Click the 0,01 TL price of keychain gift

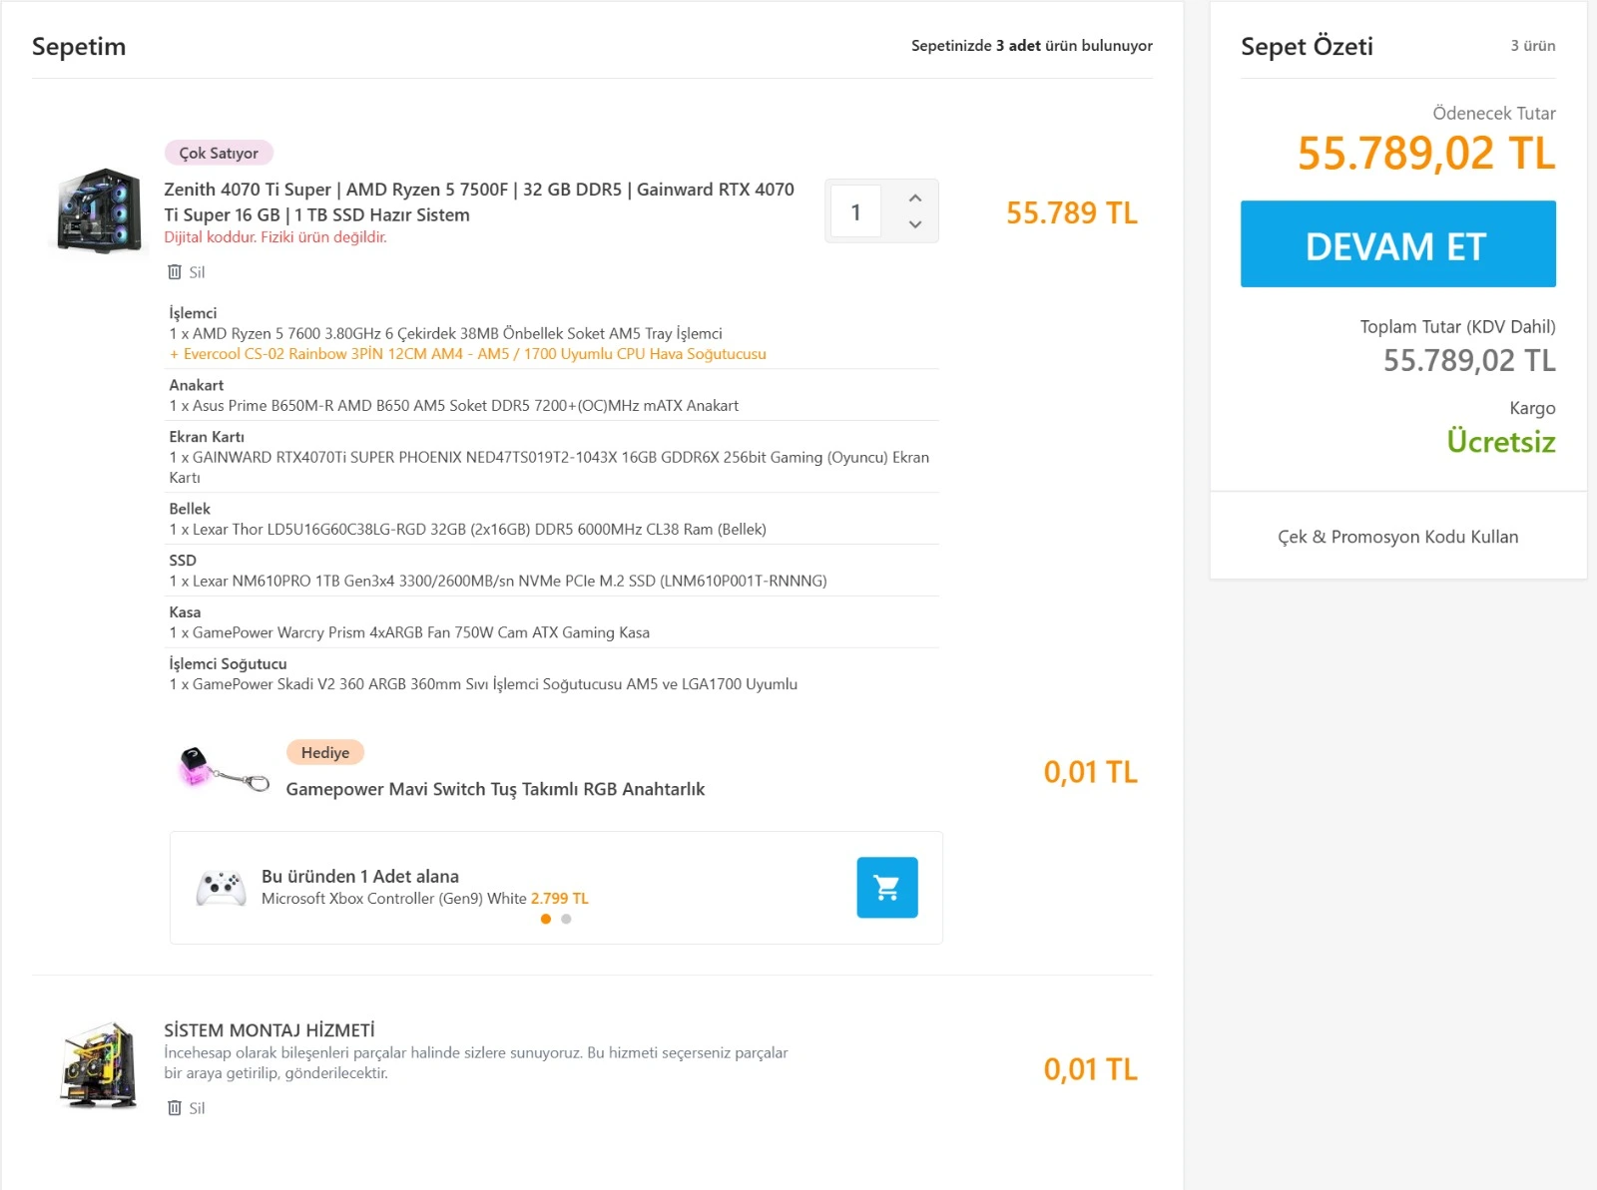click(1090, 772)
